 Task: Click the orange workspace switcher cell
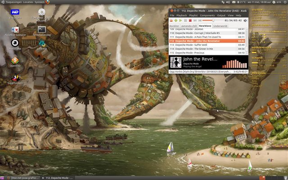(x=262, y=178)
